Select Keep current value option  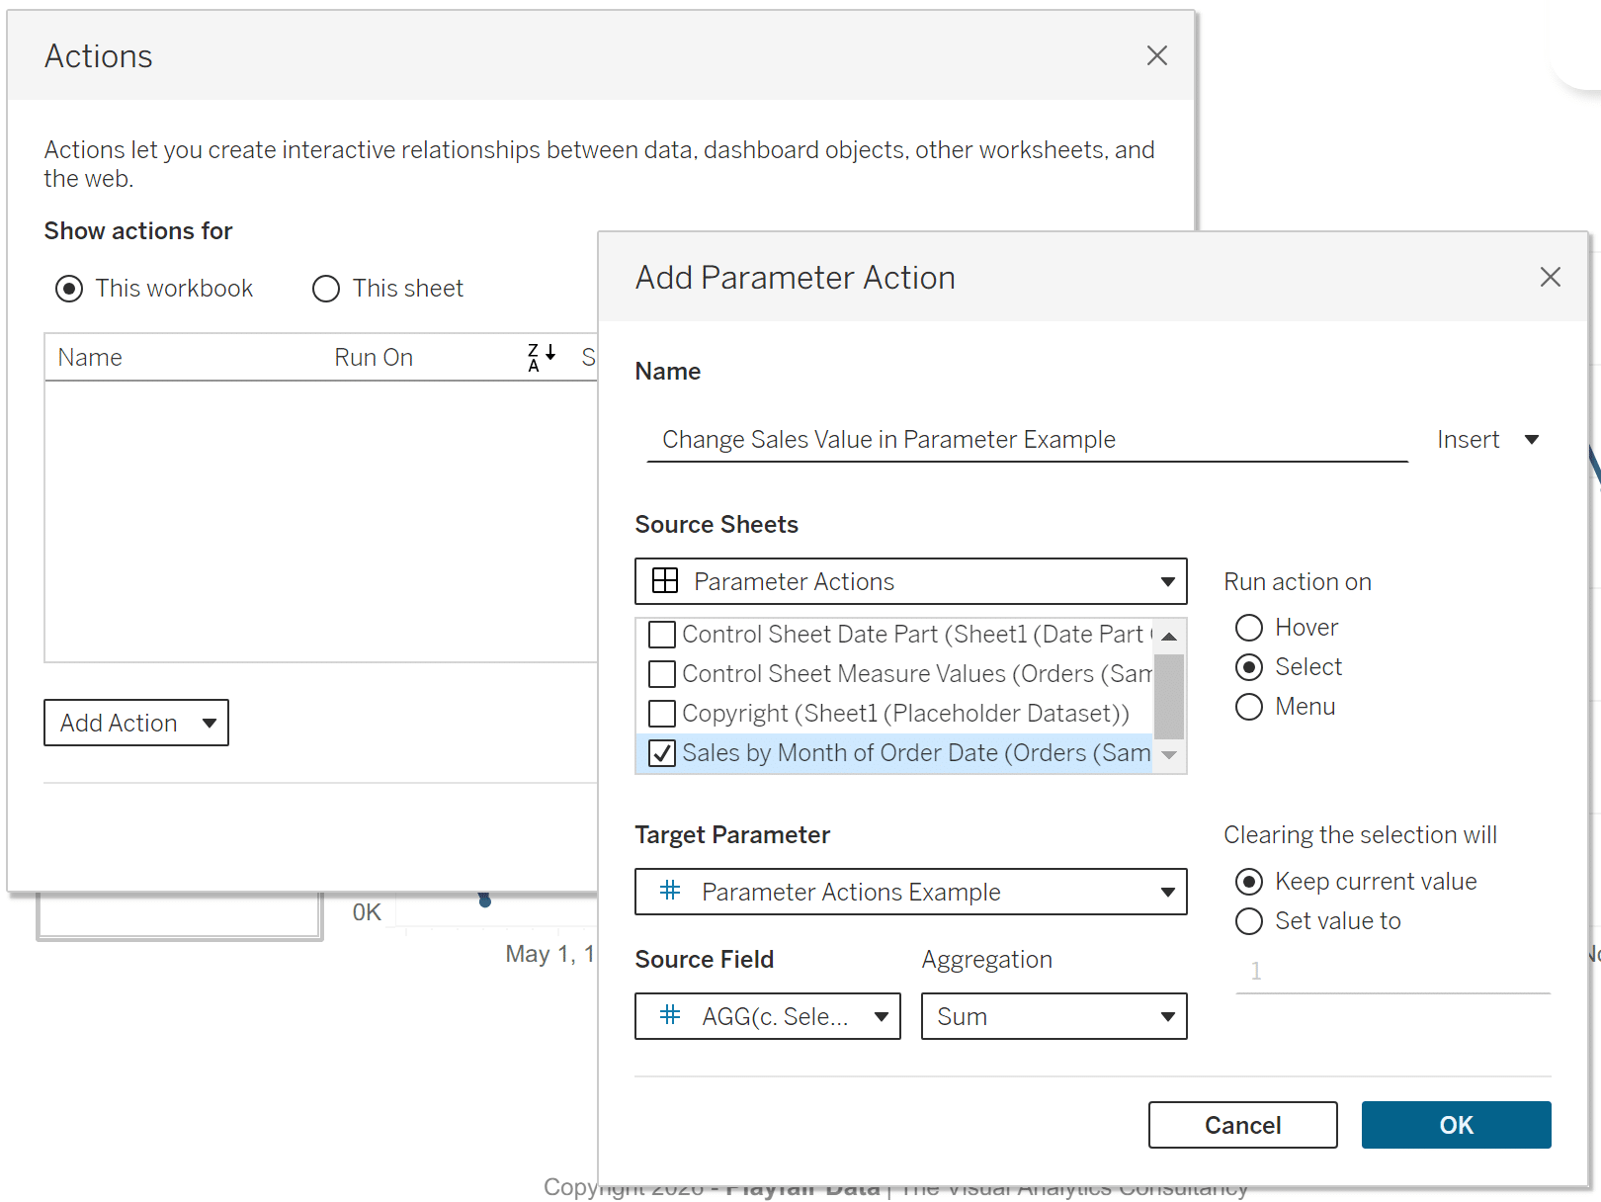point(1249,882)
